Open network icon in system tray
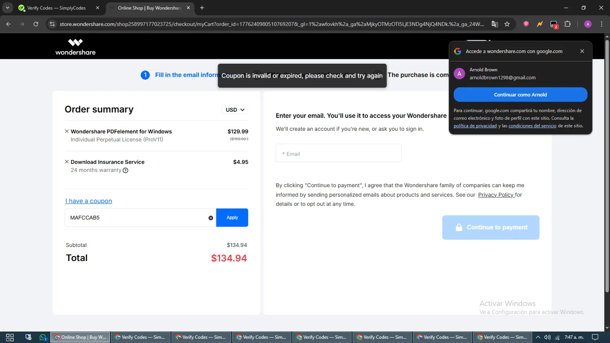This screenshot has height=343, width=610. click(x=557, y=337)
